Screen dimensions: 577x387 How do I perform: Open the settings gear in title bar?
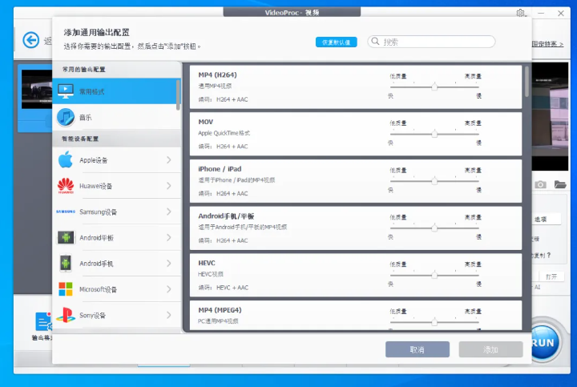point(520,13)
